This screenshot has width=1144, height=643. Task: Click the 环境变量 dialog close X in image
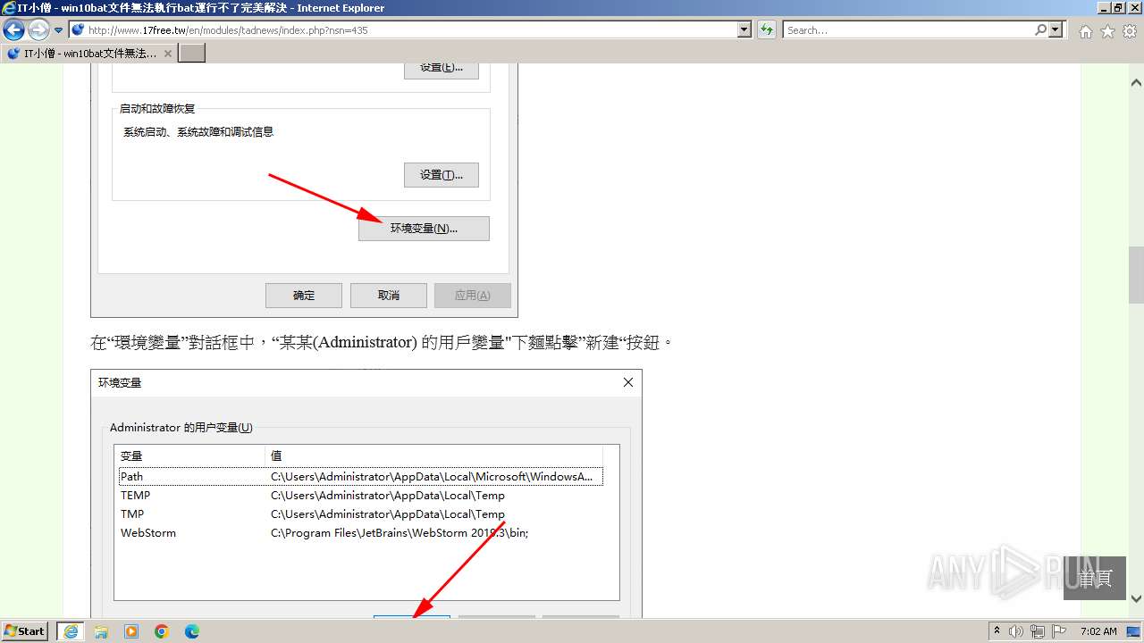pos(628,382)
